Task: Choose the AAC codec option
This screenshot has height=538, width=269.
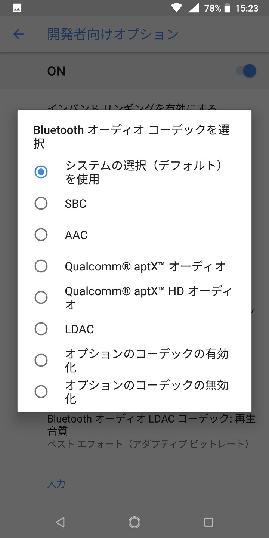Action: click(x=41, y=235)
